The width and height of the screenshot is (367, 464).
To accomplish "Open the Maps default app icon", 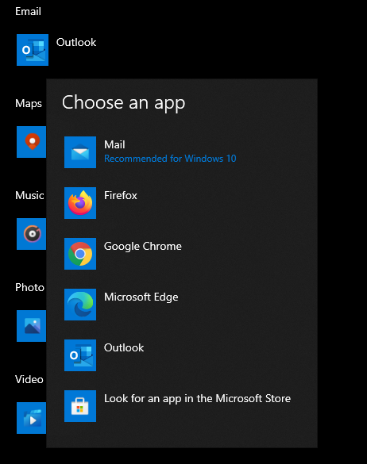I will [32, 142].
